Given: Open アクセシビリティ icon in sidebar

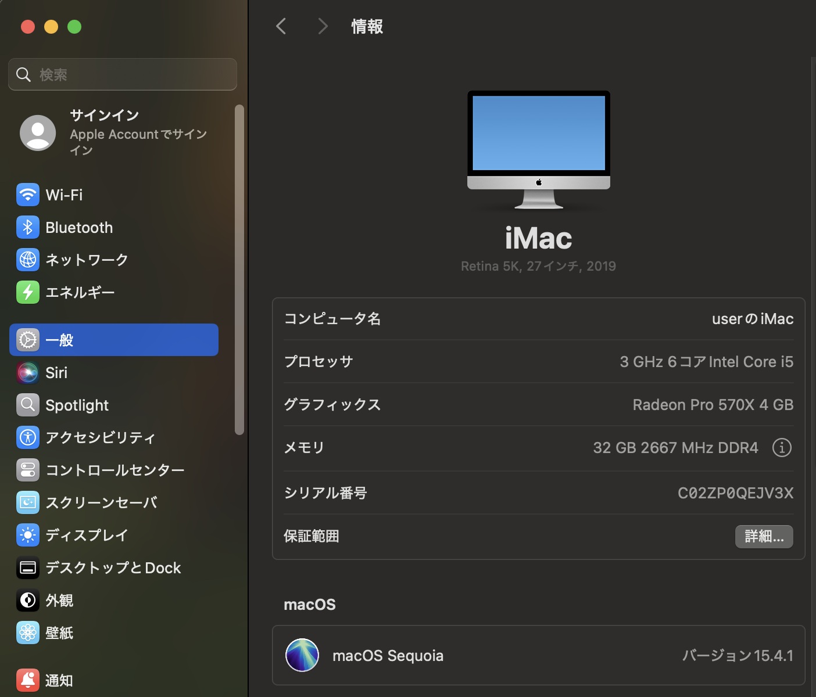Looking at the screenshot, I should pyautogui.click(x=27, y=437).
